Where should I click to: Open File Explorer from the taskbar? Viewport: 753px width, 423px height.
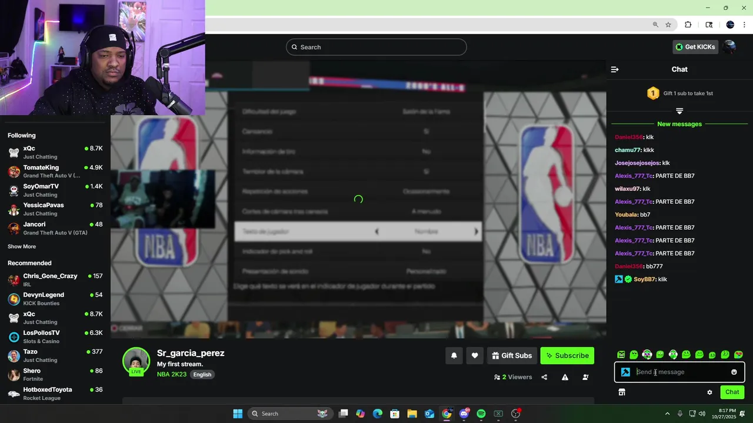[x=412, y=414]
